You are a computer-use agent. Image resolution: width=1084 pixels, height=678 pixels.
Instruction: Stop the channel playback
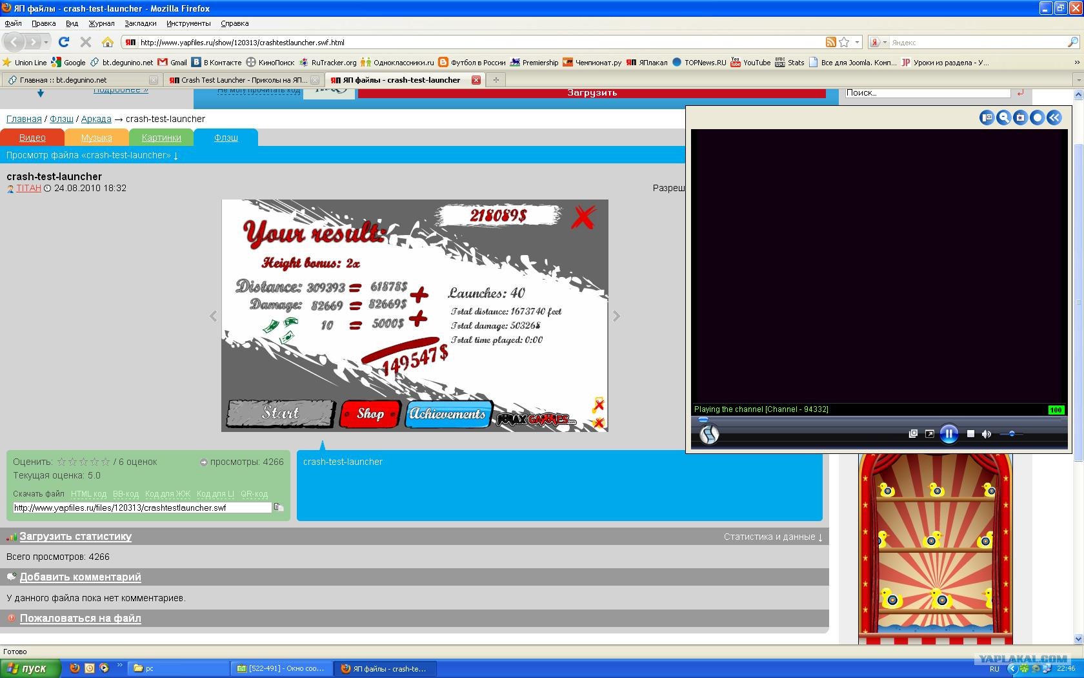[x=970, y=434]
